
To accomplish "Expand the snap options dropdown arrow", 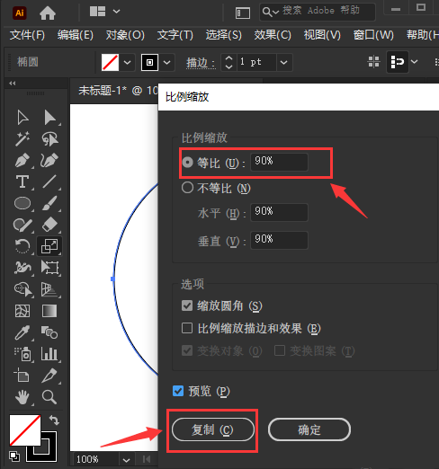I will click(415, 62).
